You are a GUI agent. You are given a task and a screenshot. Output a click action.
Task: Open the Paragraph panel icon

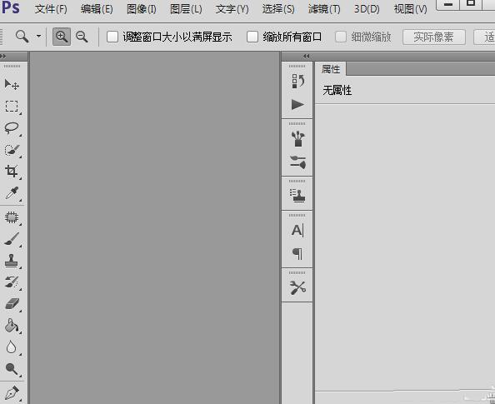click(x=297, y=253)
